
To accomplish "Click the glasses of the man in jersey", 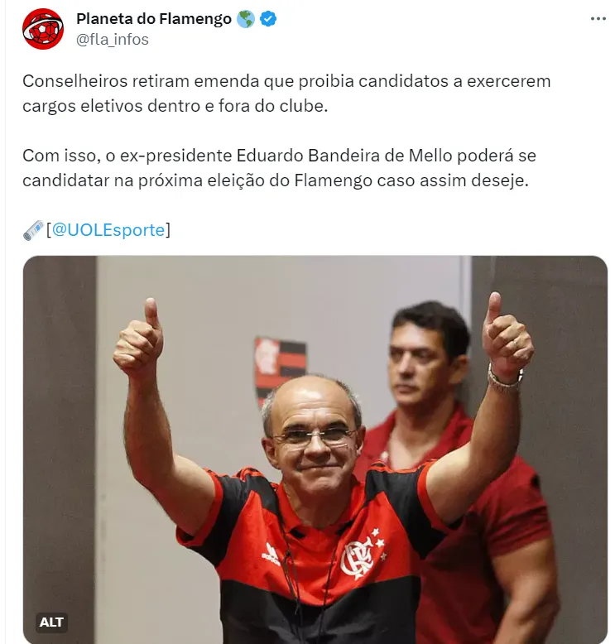I will coord(314,436).
